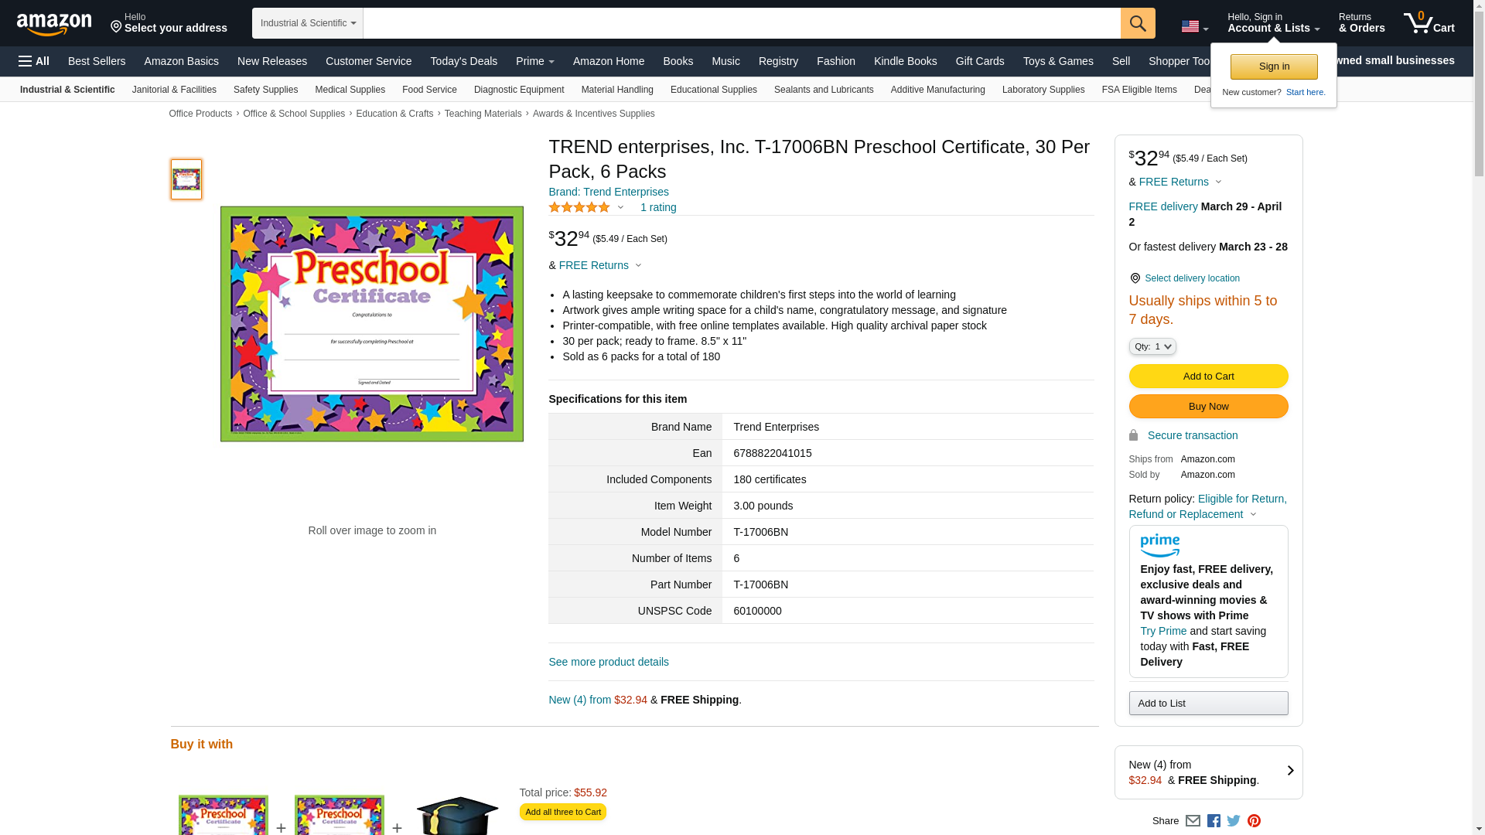Screen dimensions: 1485x835
Task: Go to Safety Supplies category tab
Action: 265,90
